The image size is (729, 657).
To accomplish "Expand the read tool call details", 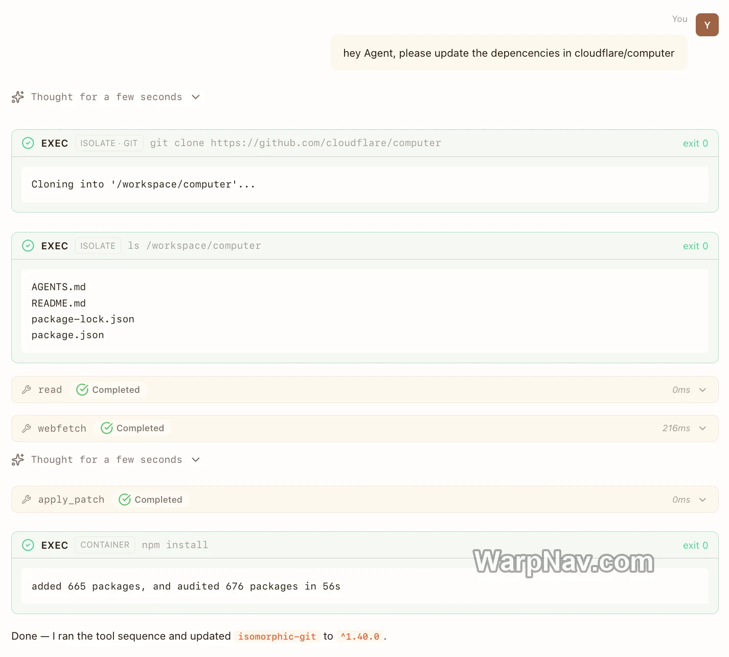I will pyautogui.click(x=702, y=390).
